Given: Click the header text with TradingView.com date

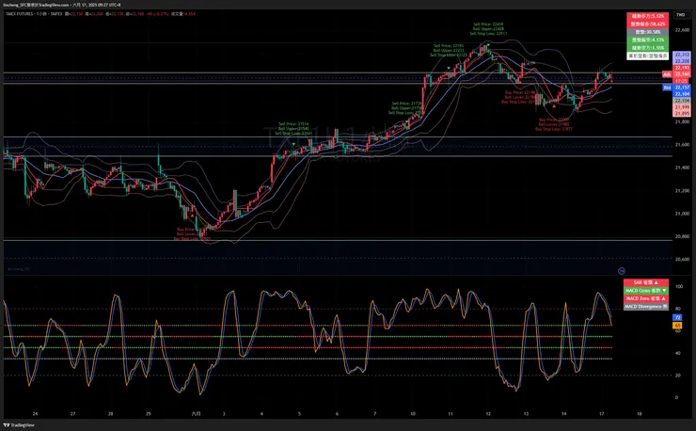Looking at the screenshot, I should (61, 5).
